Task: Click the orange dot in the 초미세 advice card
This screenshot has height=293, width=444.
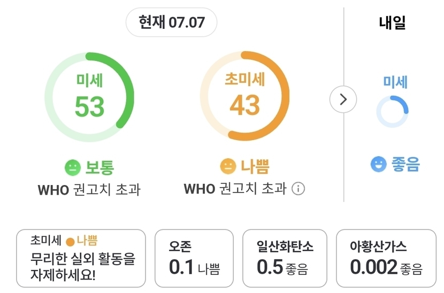Action: (70, 242)
